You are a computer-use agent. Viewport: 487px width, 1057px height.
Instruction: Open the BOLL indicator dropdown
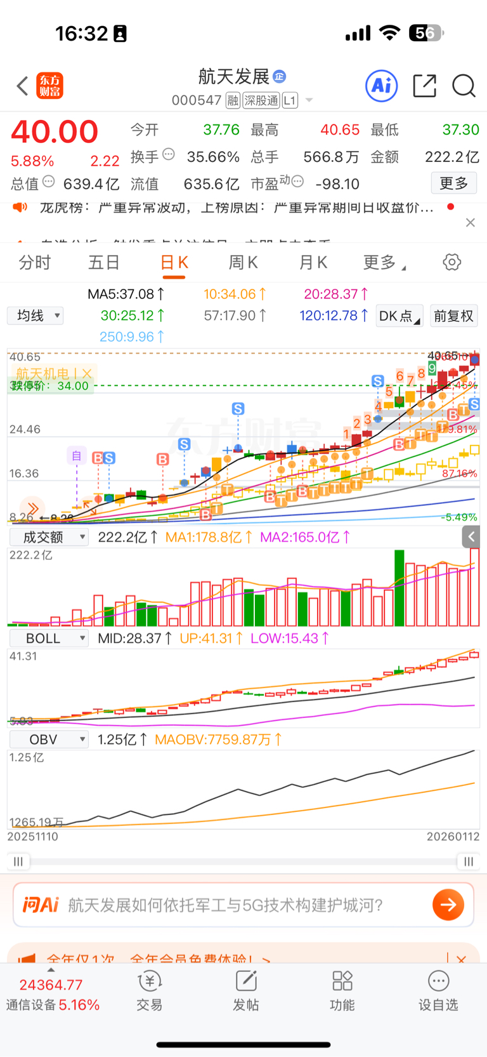[x=49, y=639]
